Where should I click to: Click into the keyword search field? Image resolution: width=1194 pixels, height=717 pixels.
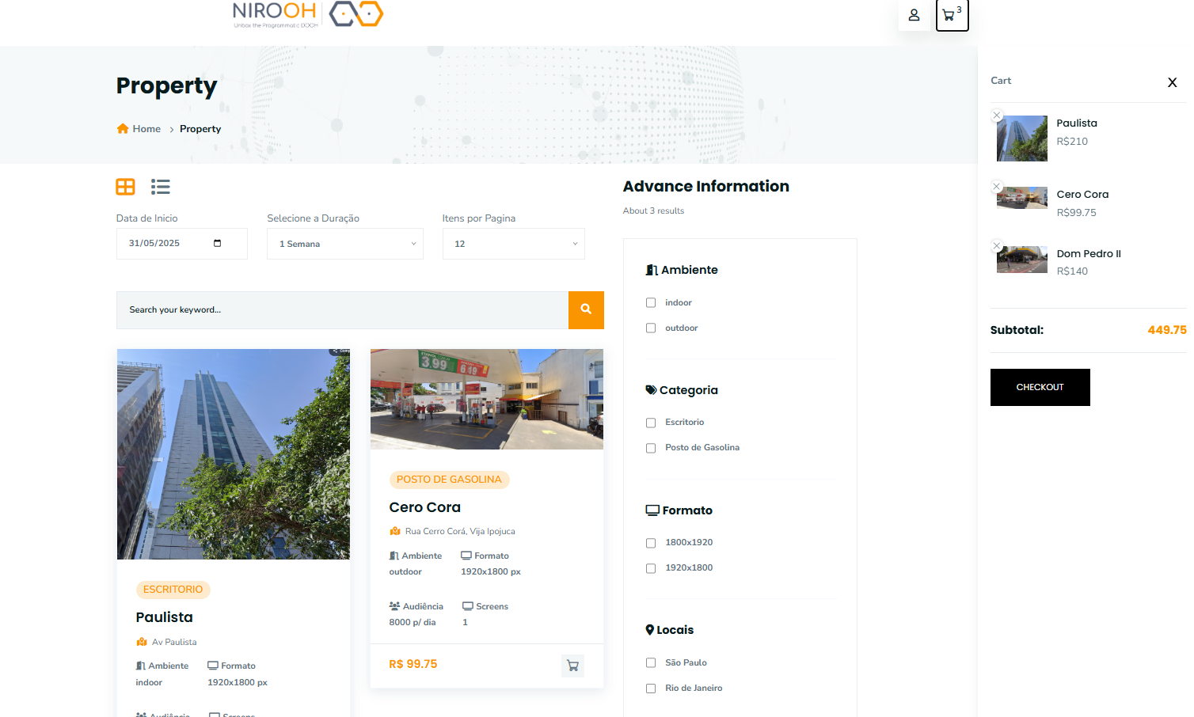point(342,309)
